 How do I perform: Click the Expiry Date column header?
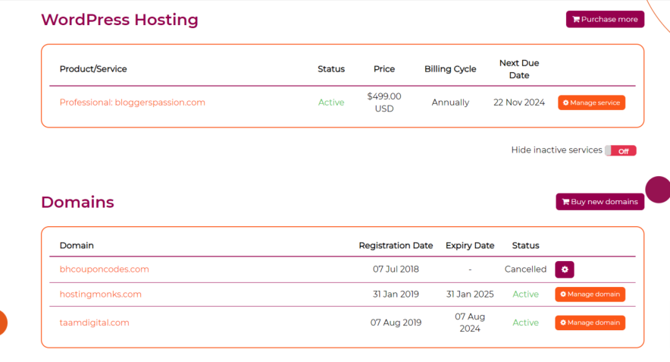click(470, 246)
